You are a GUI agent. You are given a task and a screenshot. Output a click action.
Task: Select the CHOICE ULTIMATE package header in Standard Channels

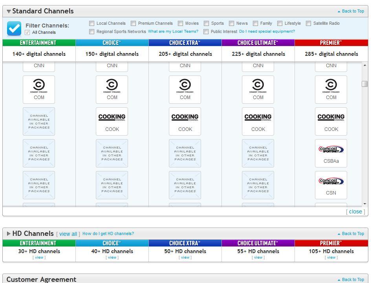point(258,42)
